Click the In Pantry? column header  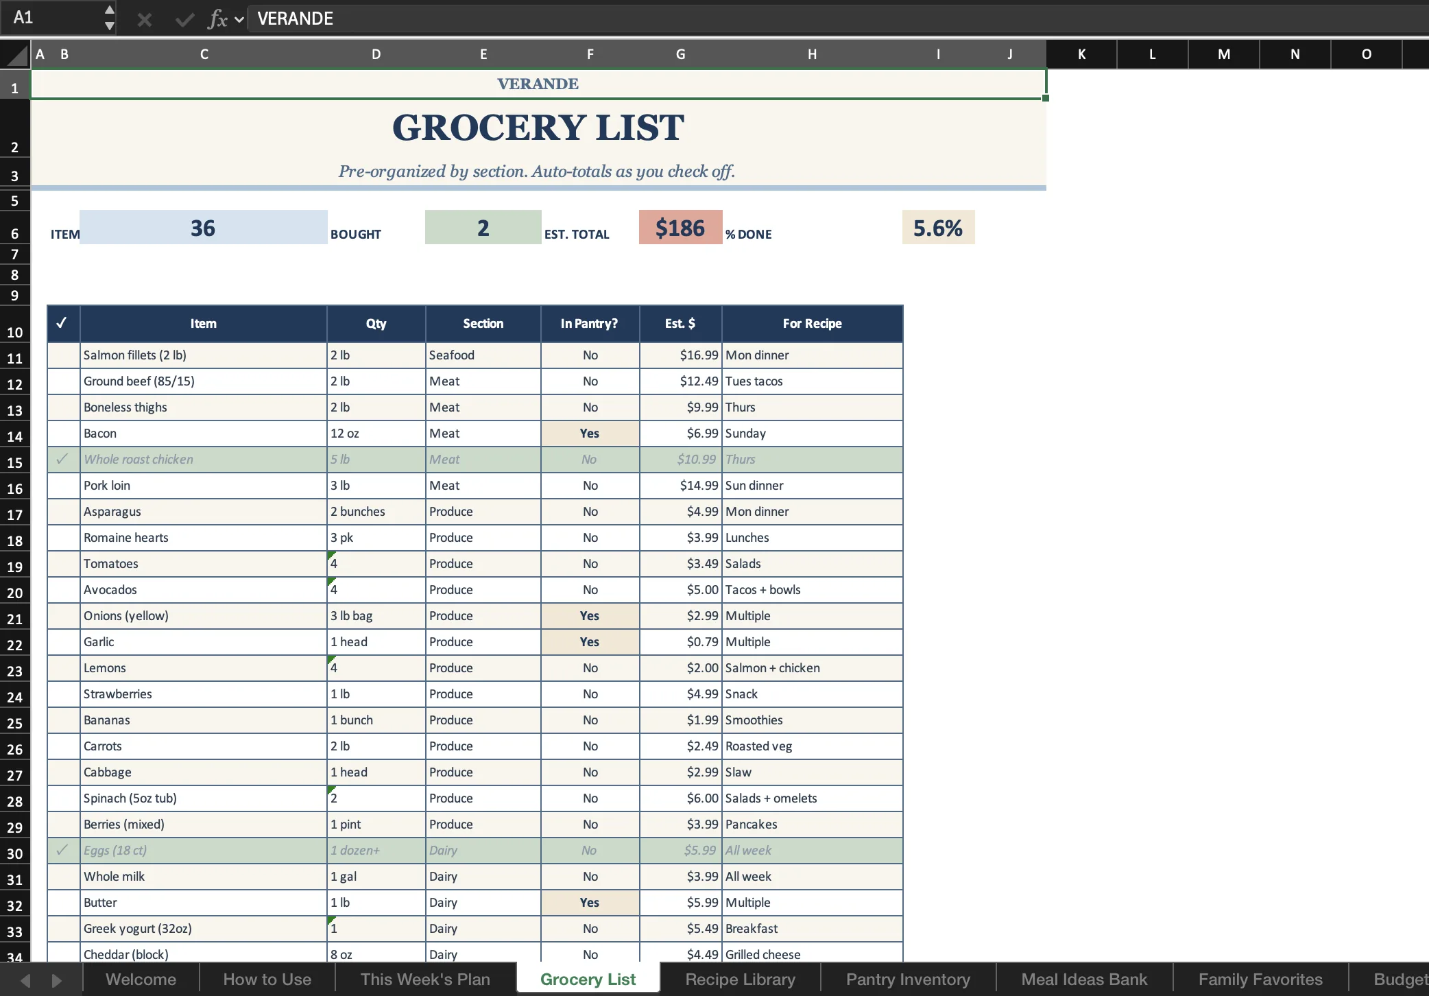click(x=590, y=324)
